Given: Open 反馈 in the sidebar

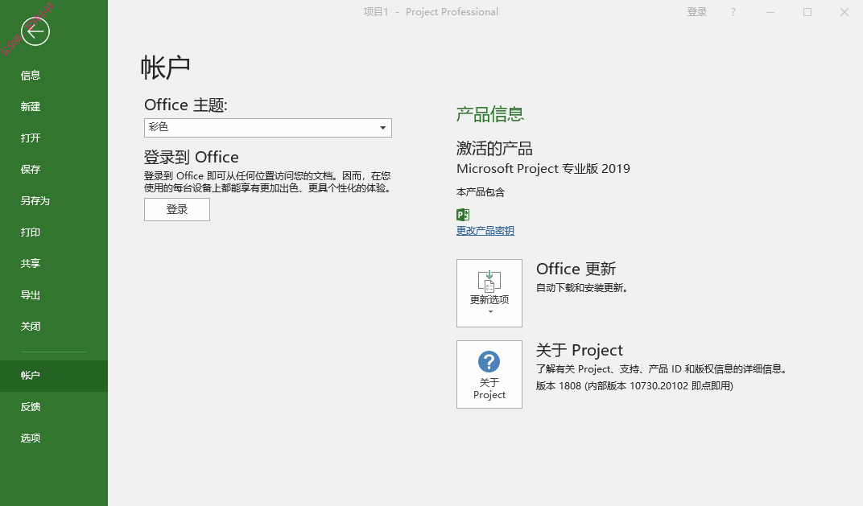Looking at the screenshot, I should [x=54, y=407].
